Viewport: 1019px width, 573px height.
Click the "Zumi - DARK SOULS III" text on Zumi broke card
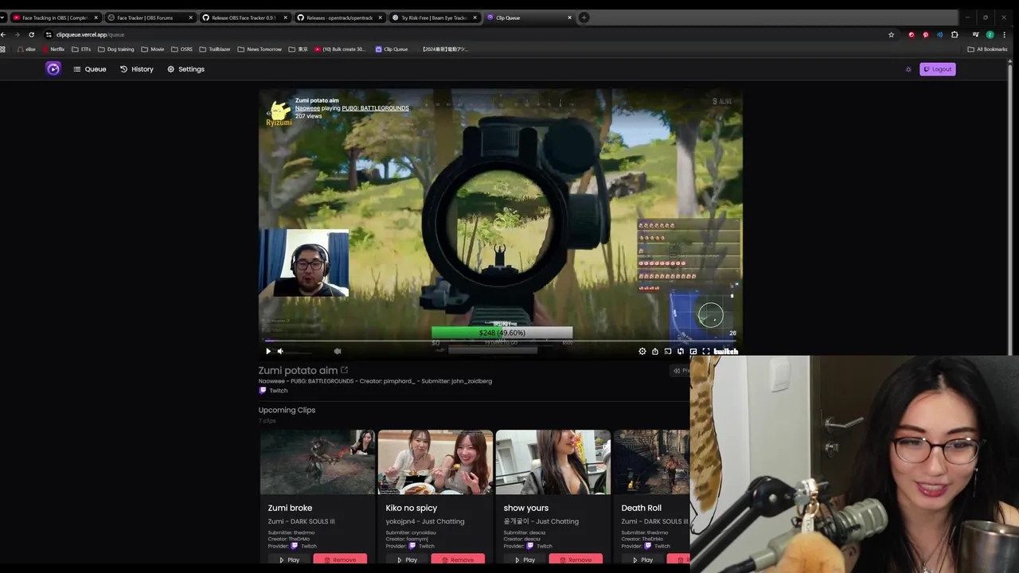pos(301,521)
